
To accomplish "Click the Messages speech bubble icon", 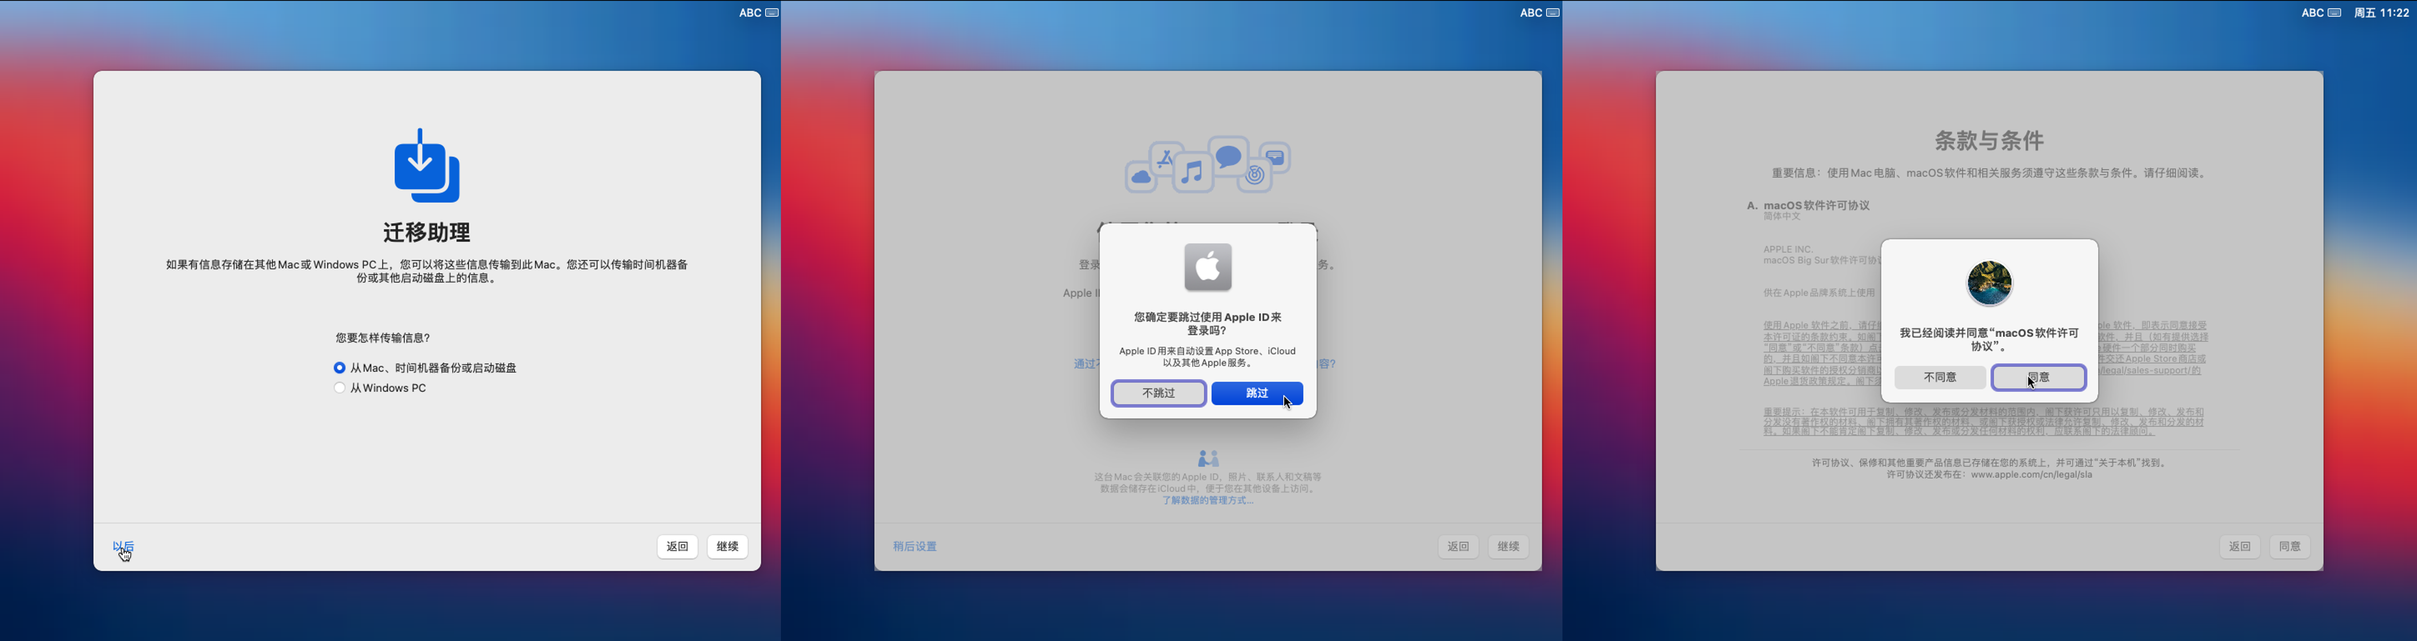I will coord(1228,156).
